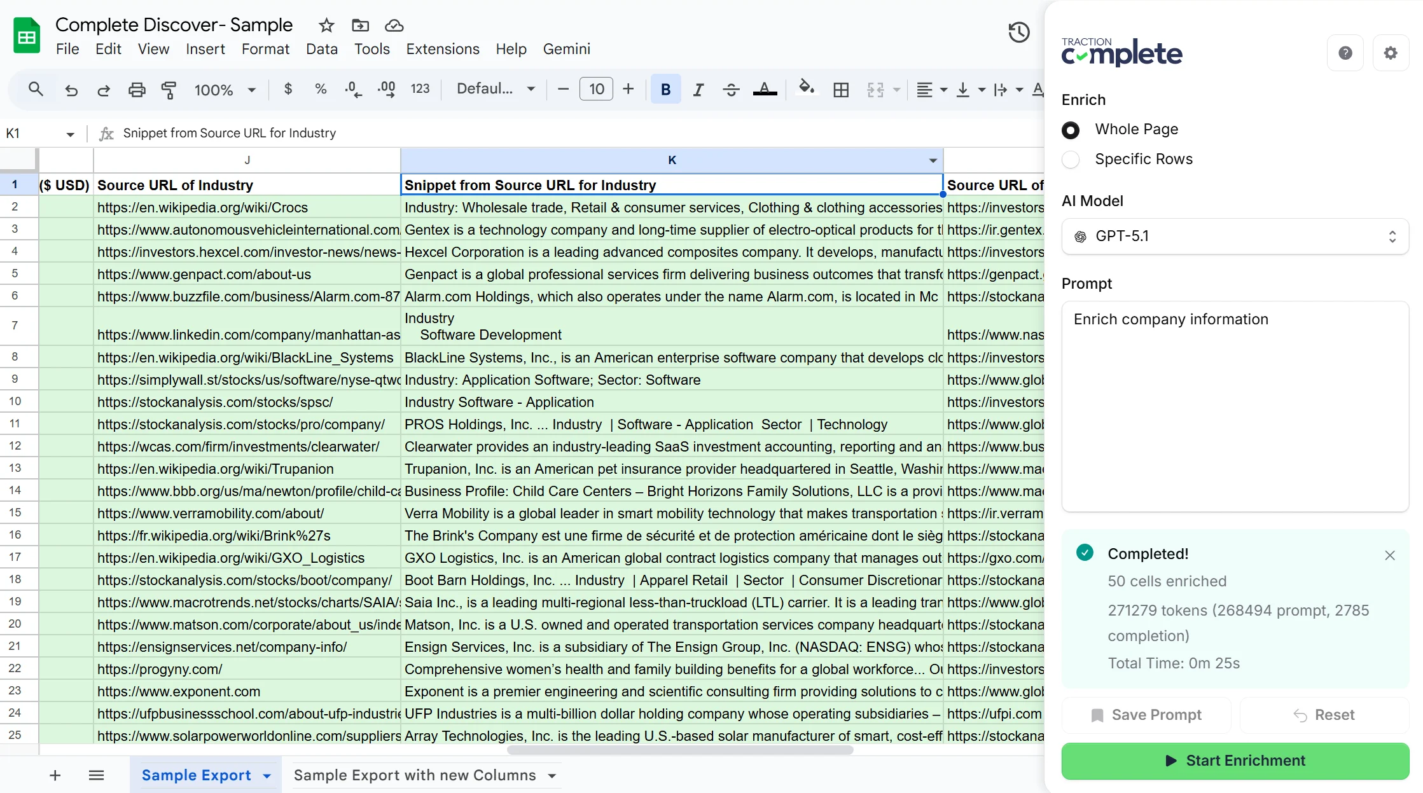This screenshot has height=793, width=1423.
Task: Click the Start Enrichment button
Action: 1235,761
